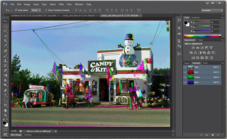Viewport: 227px width, 139px height.
Task: Toggle Quick Mask mode in toolbox
Action: coord(5,129)
